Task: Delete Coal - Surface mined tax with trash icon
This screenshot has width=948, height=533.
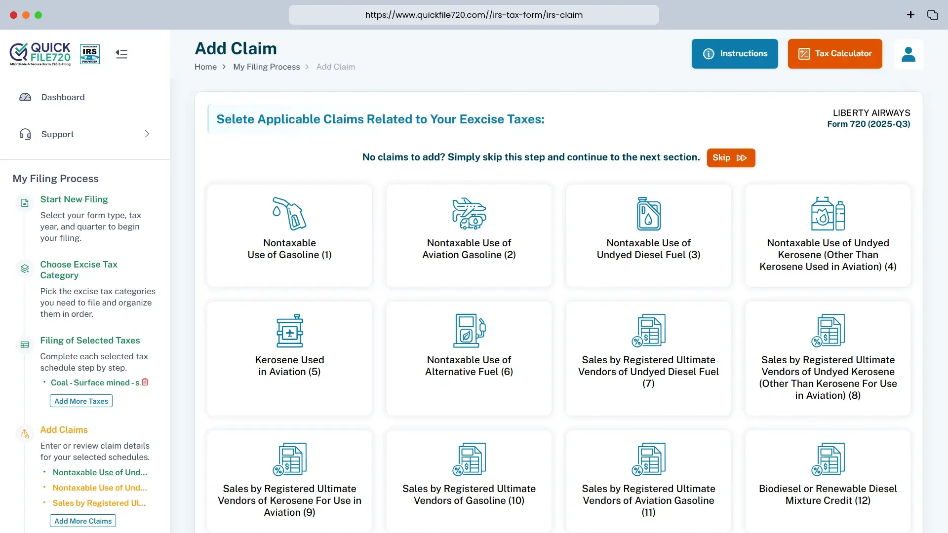Action: (145, 382)
